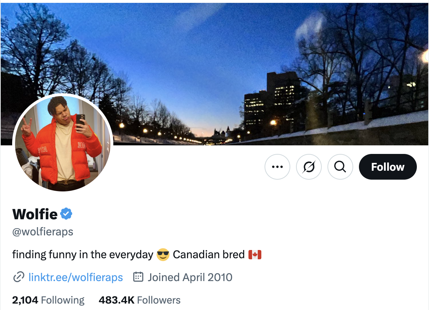The width and height of the screenshot is (429, 310).
Task: View the 483.4K Followers list
Action: click(x=139, y=300)
